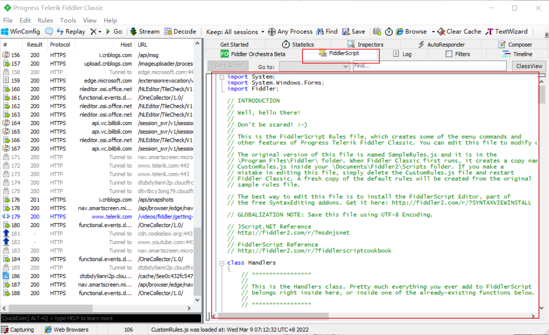Open the Keep: All sessions dropdown
This screenshot has width=549, height=335.
(x=235, y=32)
